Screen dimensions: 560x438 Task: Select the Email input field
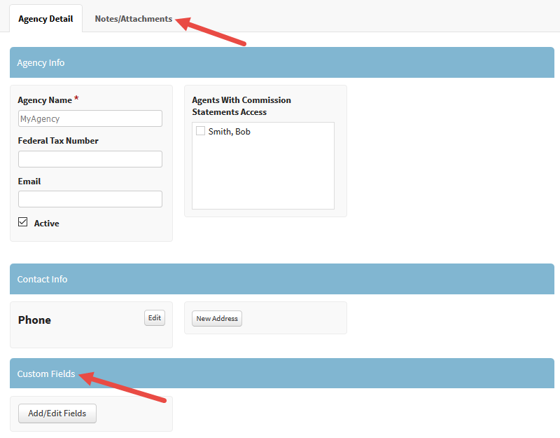(90, 199)
